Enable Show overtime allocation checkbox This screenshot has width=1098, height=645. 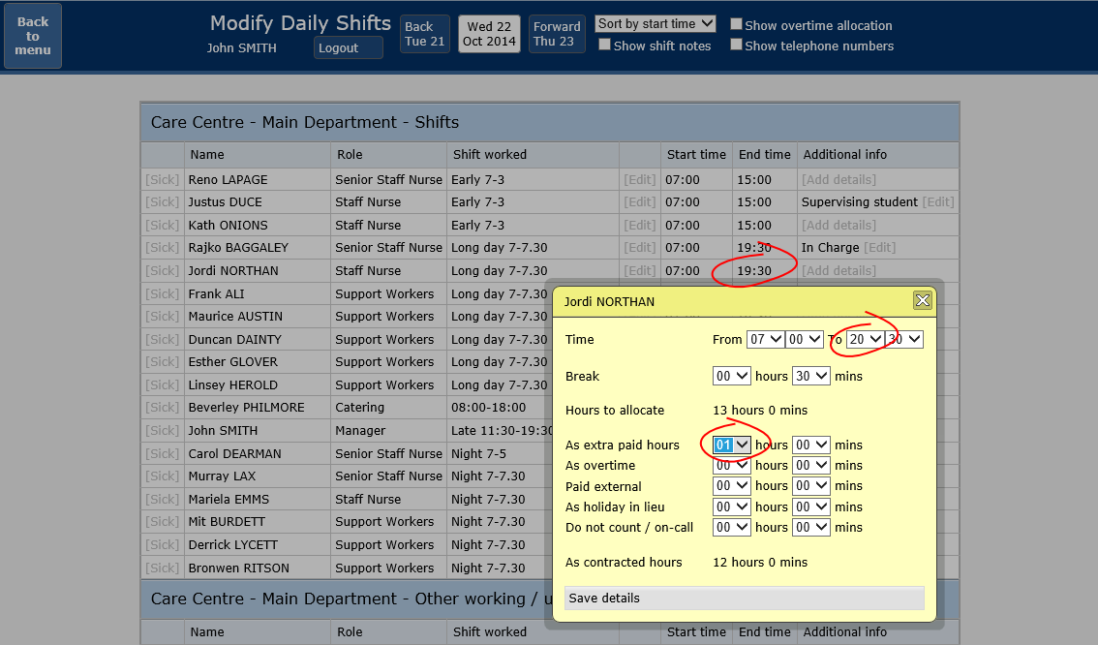click(736, 24)
